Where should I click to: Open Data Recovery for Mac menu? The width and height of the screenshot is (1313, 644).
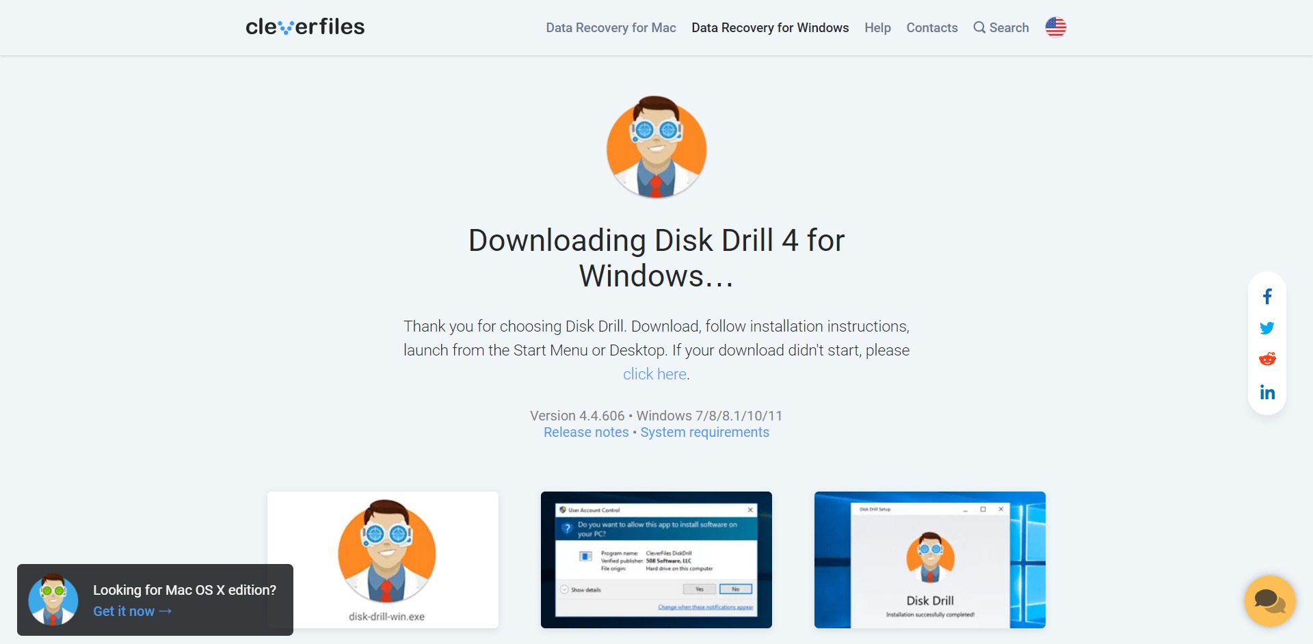click(x=611, y=28)
